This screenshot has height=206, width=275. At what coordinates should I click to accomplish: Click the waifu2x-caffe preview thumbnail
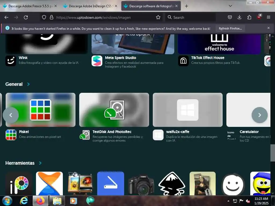(188, 110)
